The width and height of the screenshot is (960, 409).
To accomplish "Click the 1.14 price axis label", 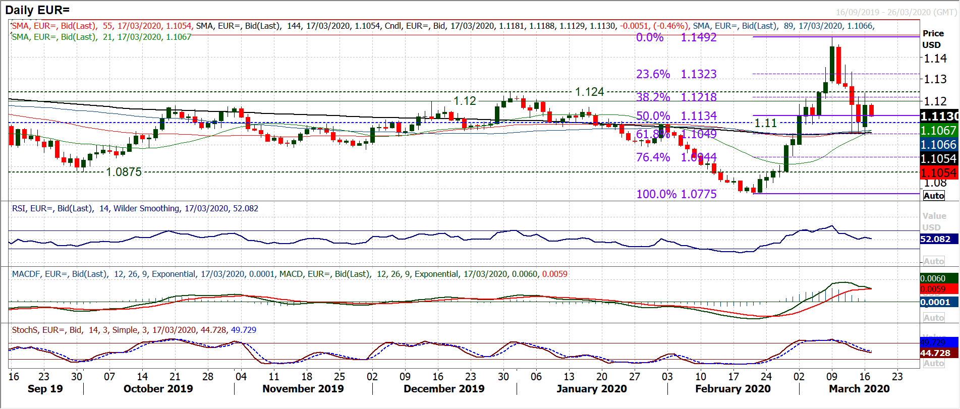I will pyautogui.click(x=935, y=59).
